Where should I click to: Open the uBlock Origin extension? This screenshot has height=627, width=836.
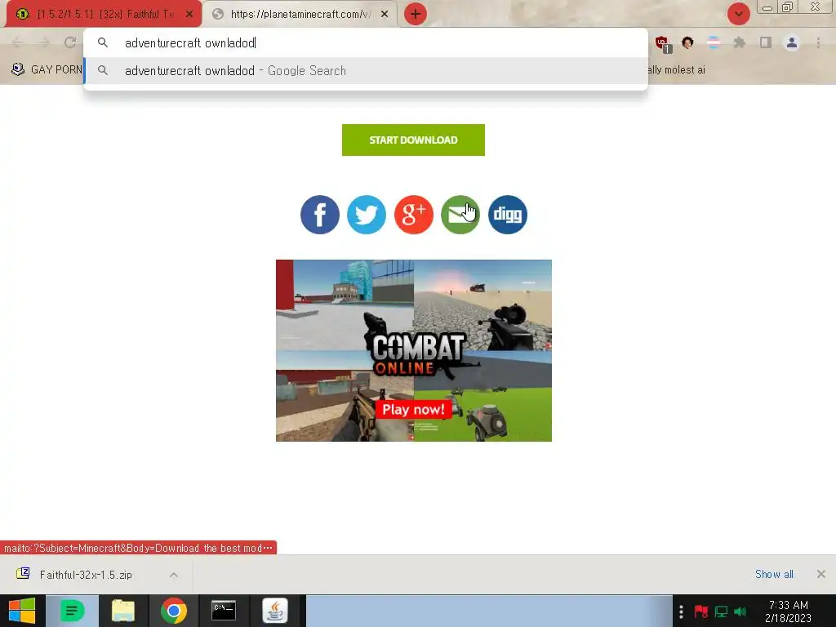pyautogui.click(x=662, y=43)
